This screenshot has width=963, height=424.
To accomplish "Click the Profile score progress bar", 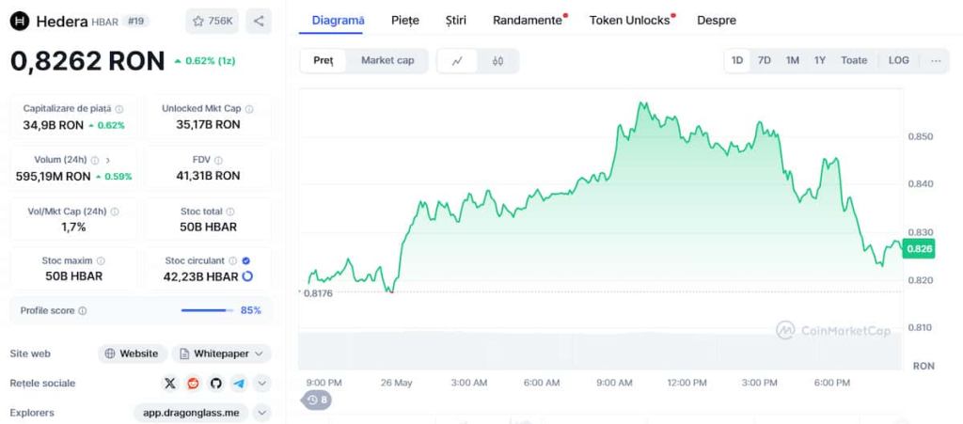I will (207, 310).
